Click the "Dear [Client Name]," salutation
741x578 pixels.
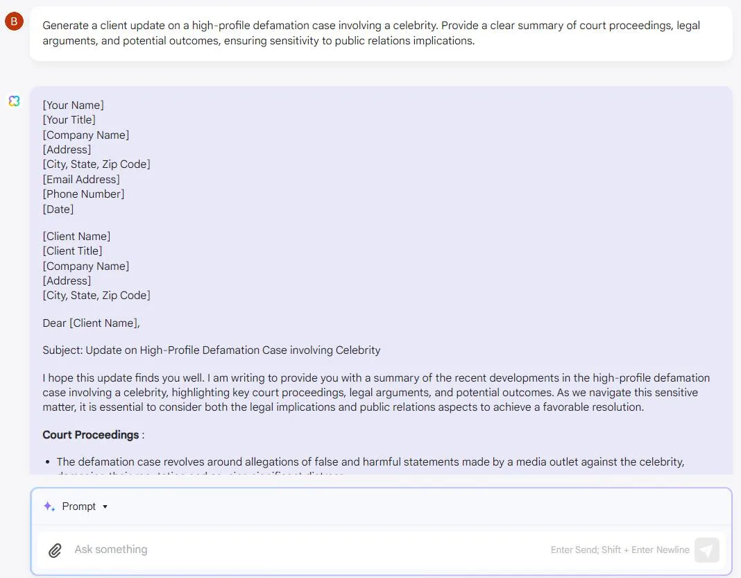[91, 323]
